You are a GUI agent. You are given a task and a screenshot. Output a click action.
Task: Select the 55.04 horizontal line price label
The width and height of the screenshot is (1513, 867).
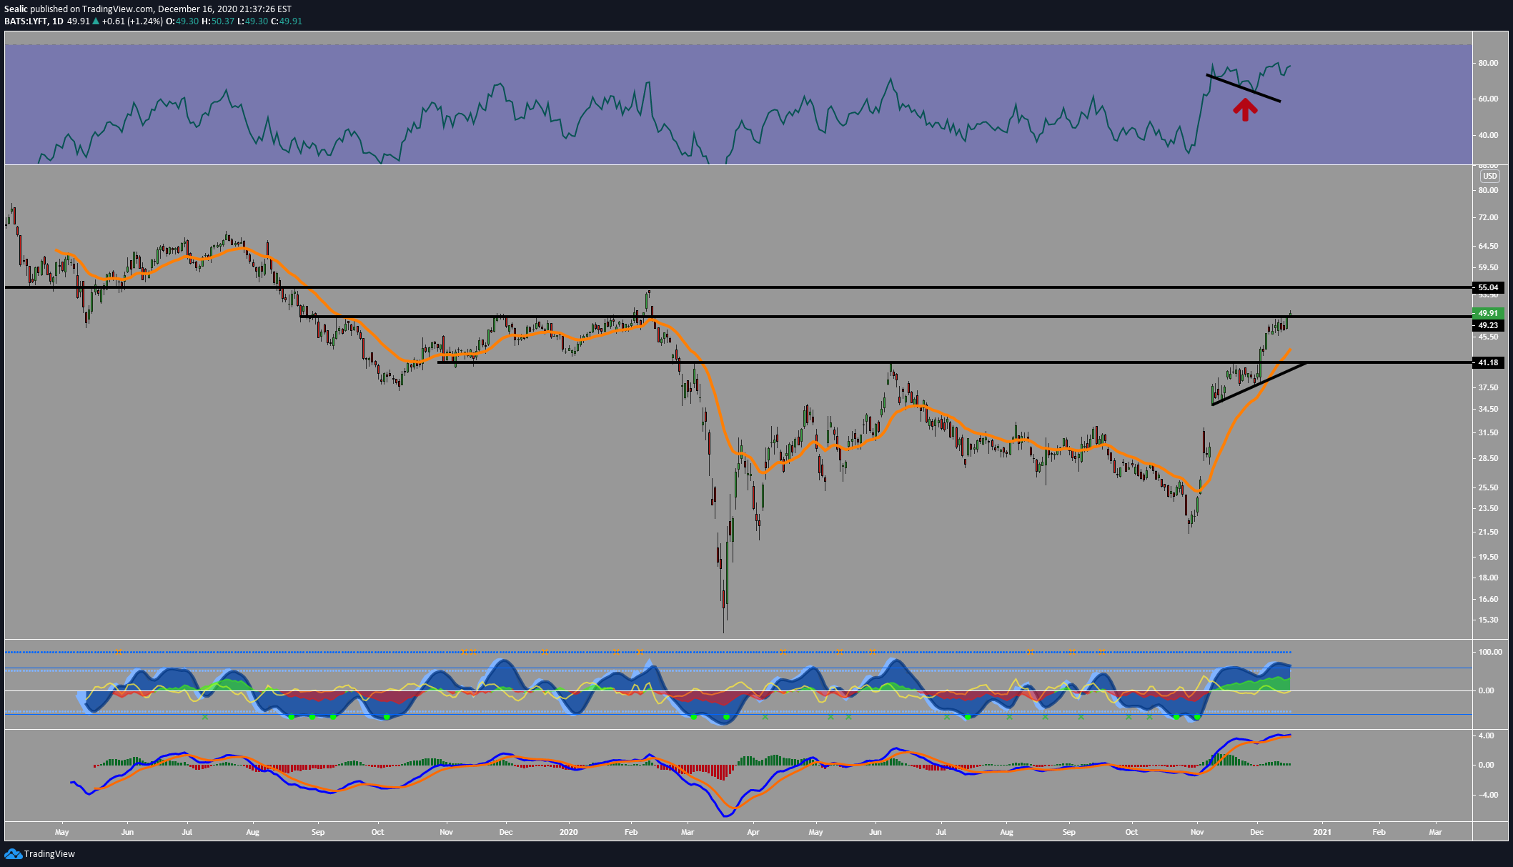tap(1488, 287)
